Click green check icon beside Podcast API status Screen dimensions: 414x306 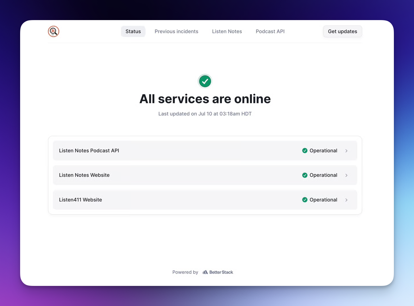(x=305, y=151)
